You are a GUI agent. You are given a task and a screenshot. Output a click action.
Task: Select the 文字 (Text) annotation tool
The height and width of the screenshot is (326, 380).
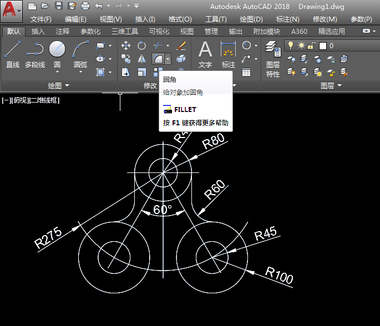[205, 54]
